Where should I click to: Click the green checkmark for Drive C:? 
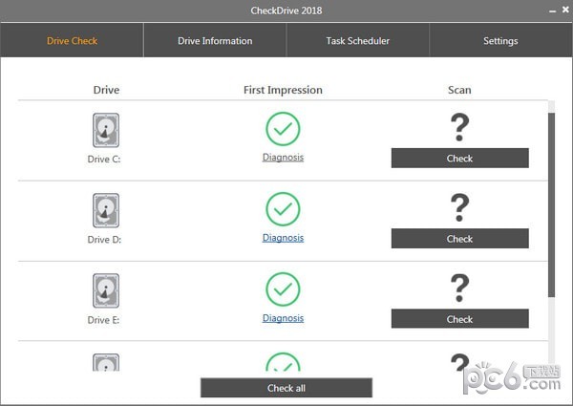point(283,129)
